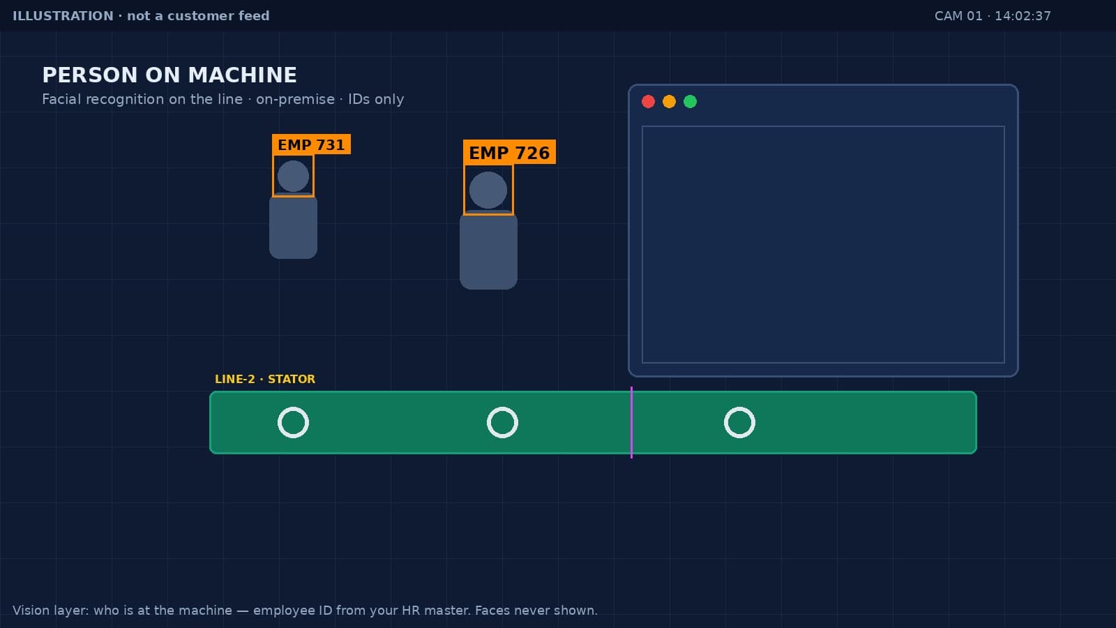
Task: Click the 'ILLUSTRATION · not a customer feed' banner
Action: [x=141, y=15]
